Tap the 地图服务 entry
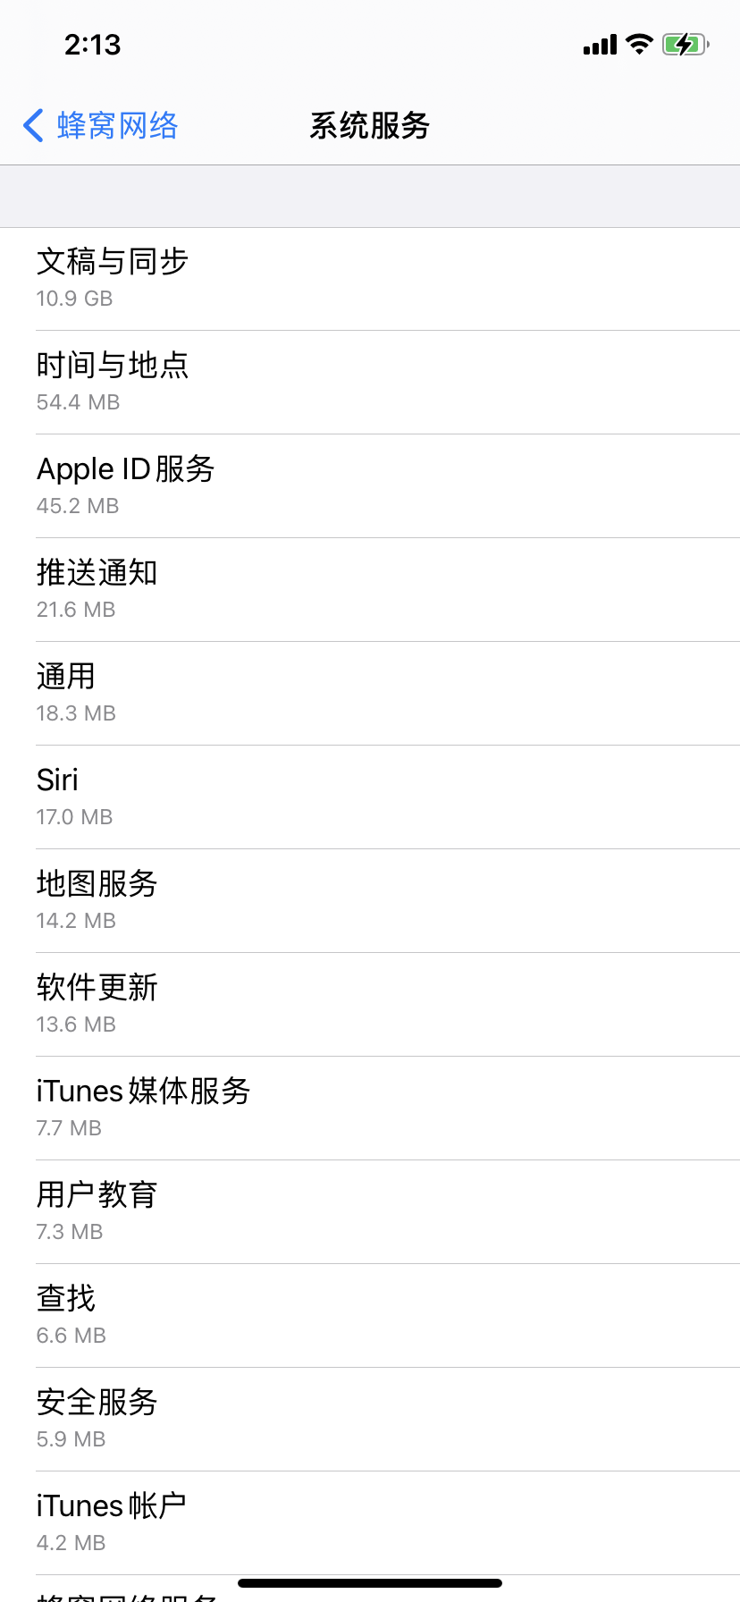Image resolution: width=740 pixels, height=1602 pixels. coord(370,901)
